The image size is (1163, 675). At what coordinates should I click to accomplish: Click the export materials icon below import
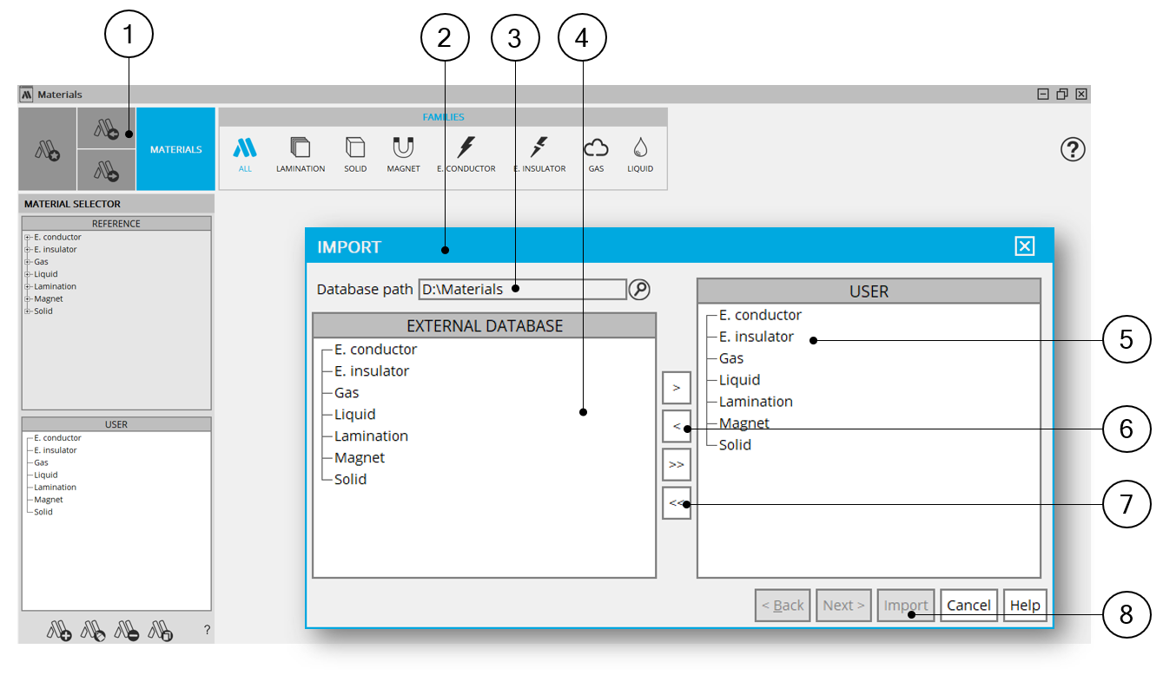[x=106, y=171]
